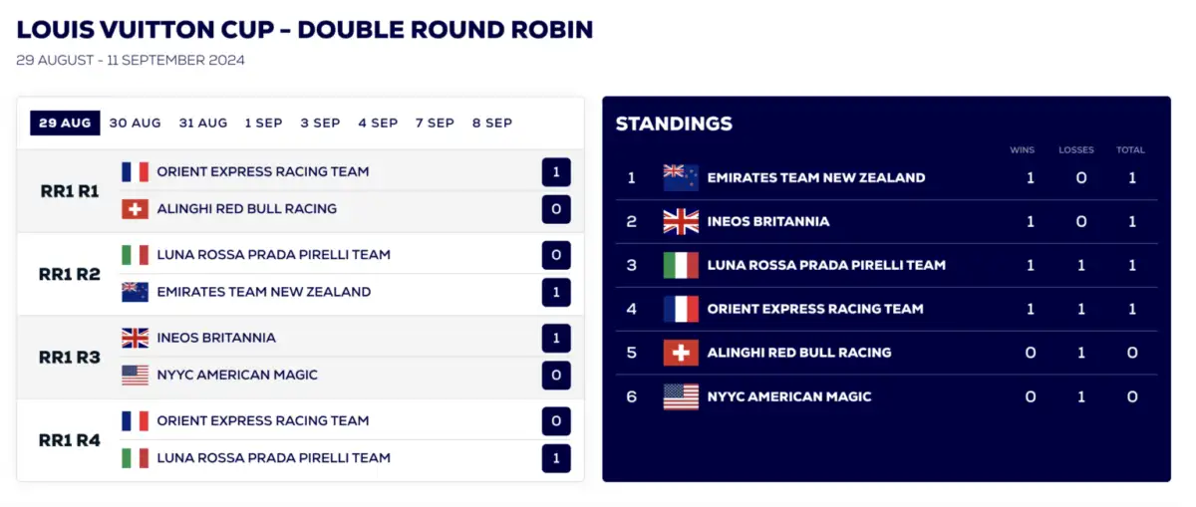This screenshot has height=507, width=1196.
Task: Click the US flag in standings row 6
Action: click(x=681, y=396)
